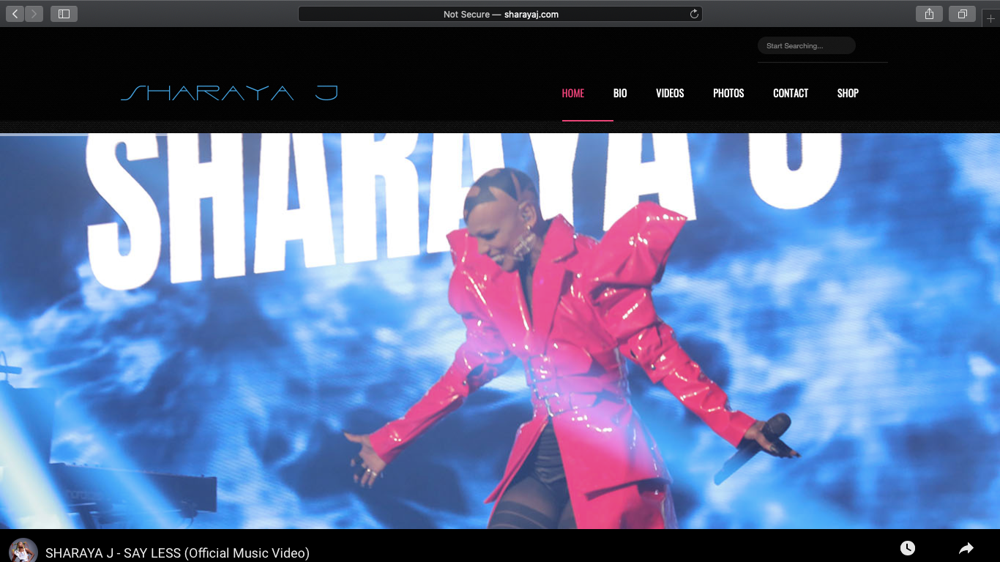Open the Safari share button

[929, 14]
